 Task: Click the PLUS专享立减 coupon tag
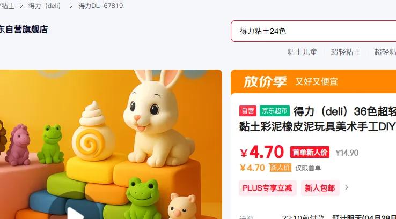pos(267,188)
